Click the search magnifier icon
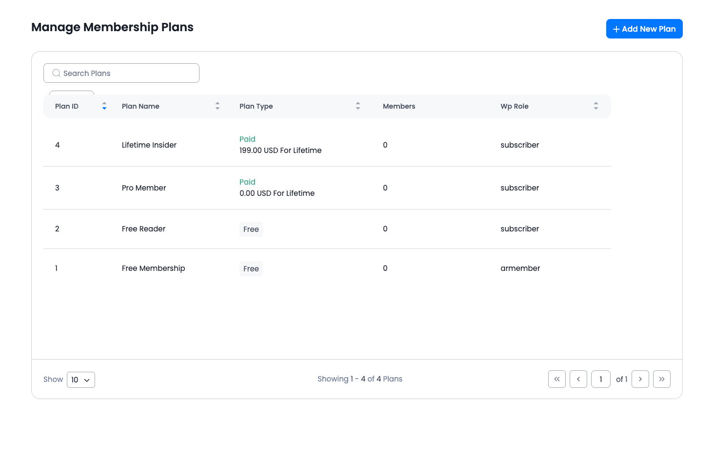Viewport: 714px width, 458px height. click(57, 73)
